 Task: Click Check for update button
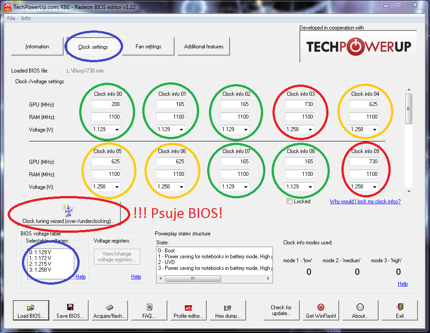(x=281, y=310)
